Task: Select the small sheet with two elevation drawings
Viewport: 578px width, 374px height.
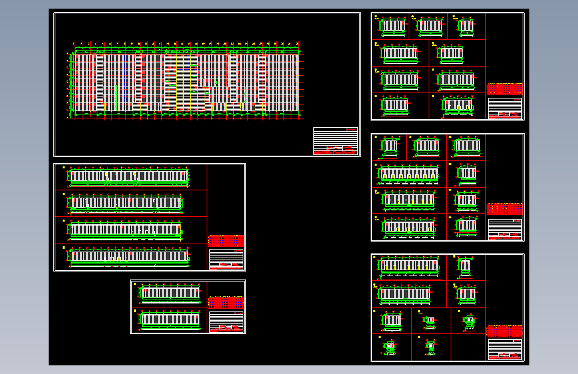Action: (x=188, y=307)
